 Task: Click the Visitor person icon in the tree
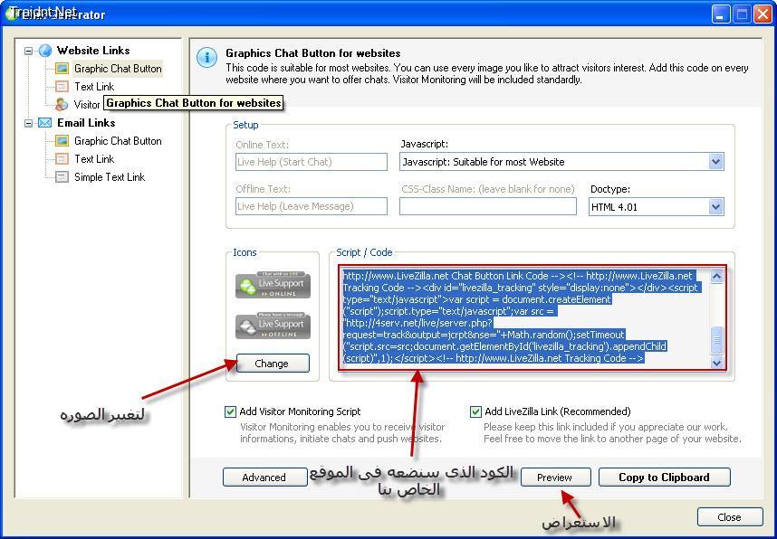click(62, 104)
